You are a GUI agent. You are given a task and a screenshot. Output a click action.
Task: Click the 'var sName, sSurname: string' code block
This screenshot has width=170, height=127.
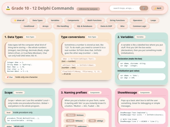(142, 65)
